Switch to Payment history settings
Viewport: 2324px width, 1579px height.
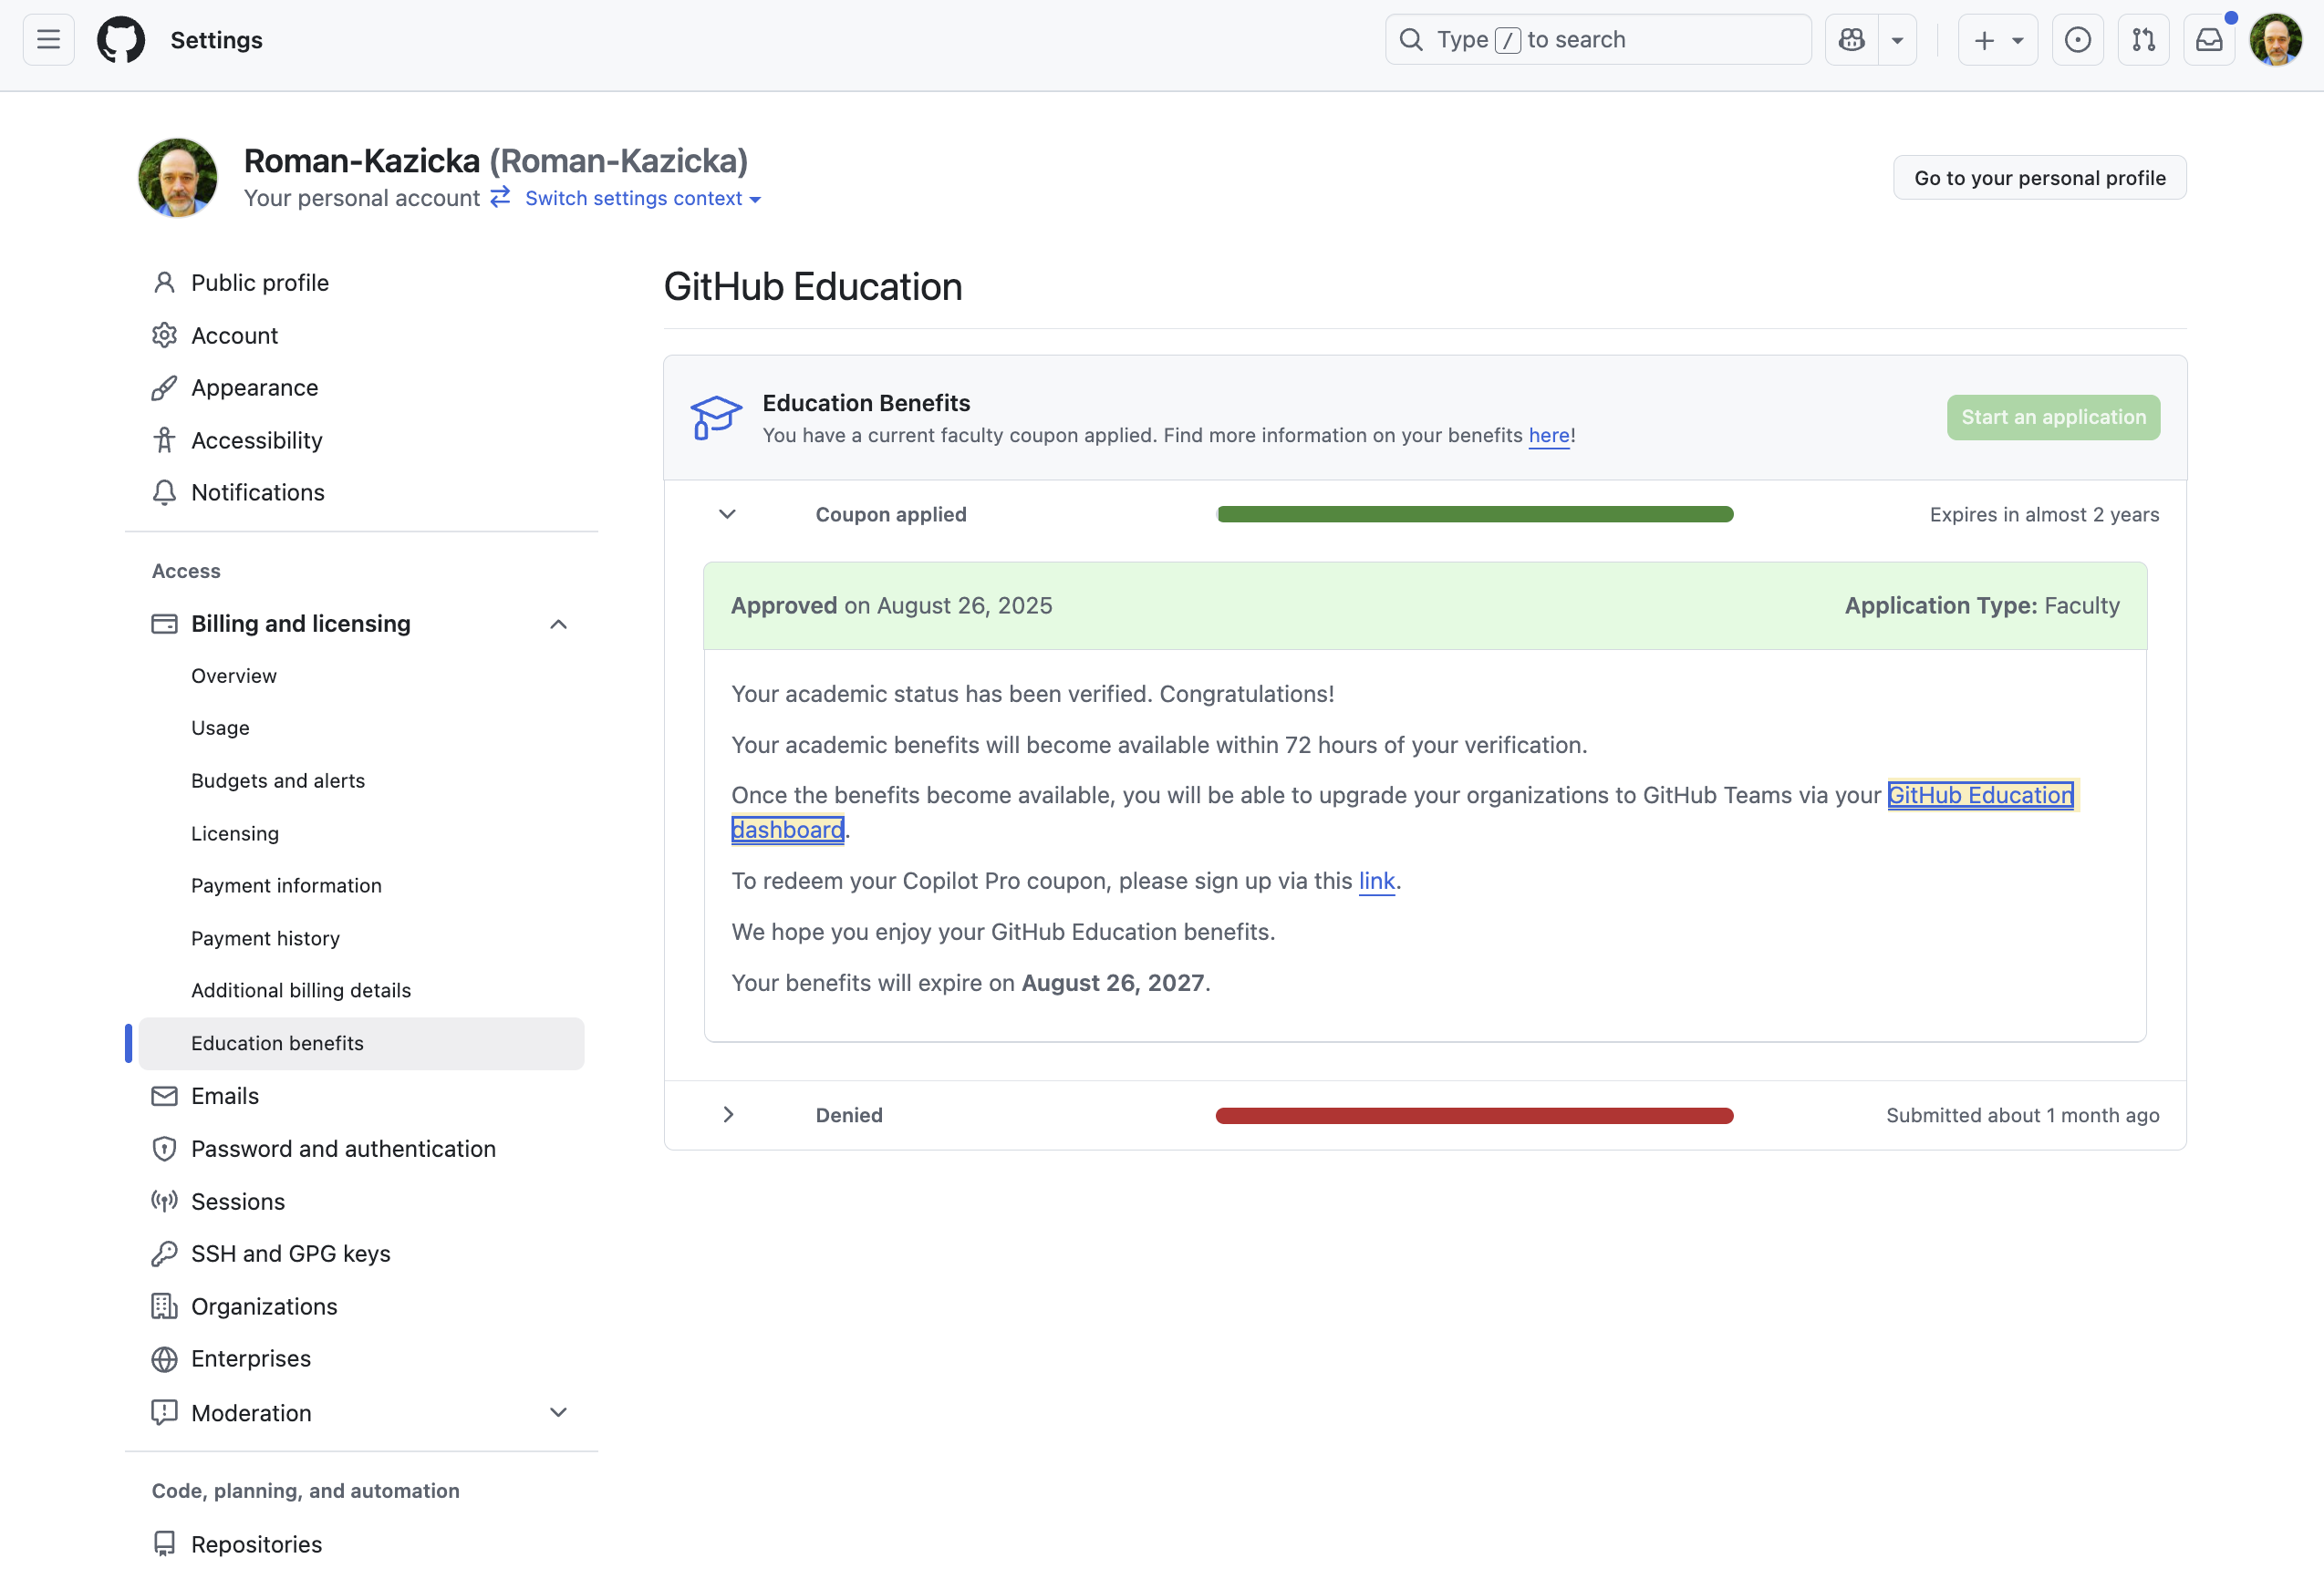pos(265,937)
